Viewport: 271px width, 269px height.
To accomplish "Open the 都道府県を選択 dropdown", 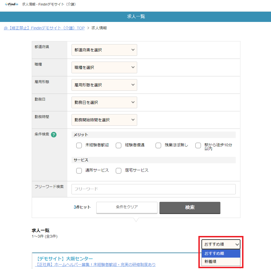I will pos(104,50).
